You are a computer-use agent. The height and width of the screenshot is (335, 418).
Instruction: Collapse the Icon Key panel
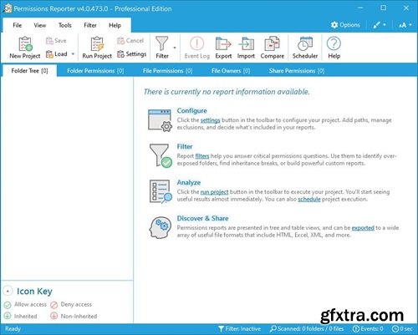tap(8, 291)
